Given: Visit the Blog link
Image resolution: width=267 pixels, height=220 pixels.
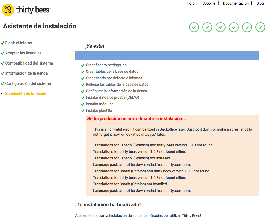Looking at the screenshot, I should [260, 3].
